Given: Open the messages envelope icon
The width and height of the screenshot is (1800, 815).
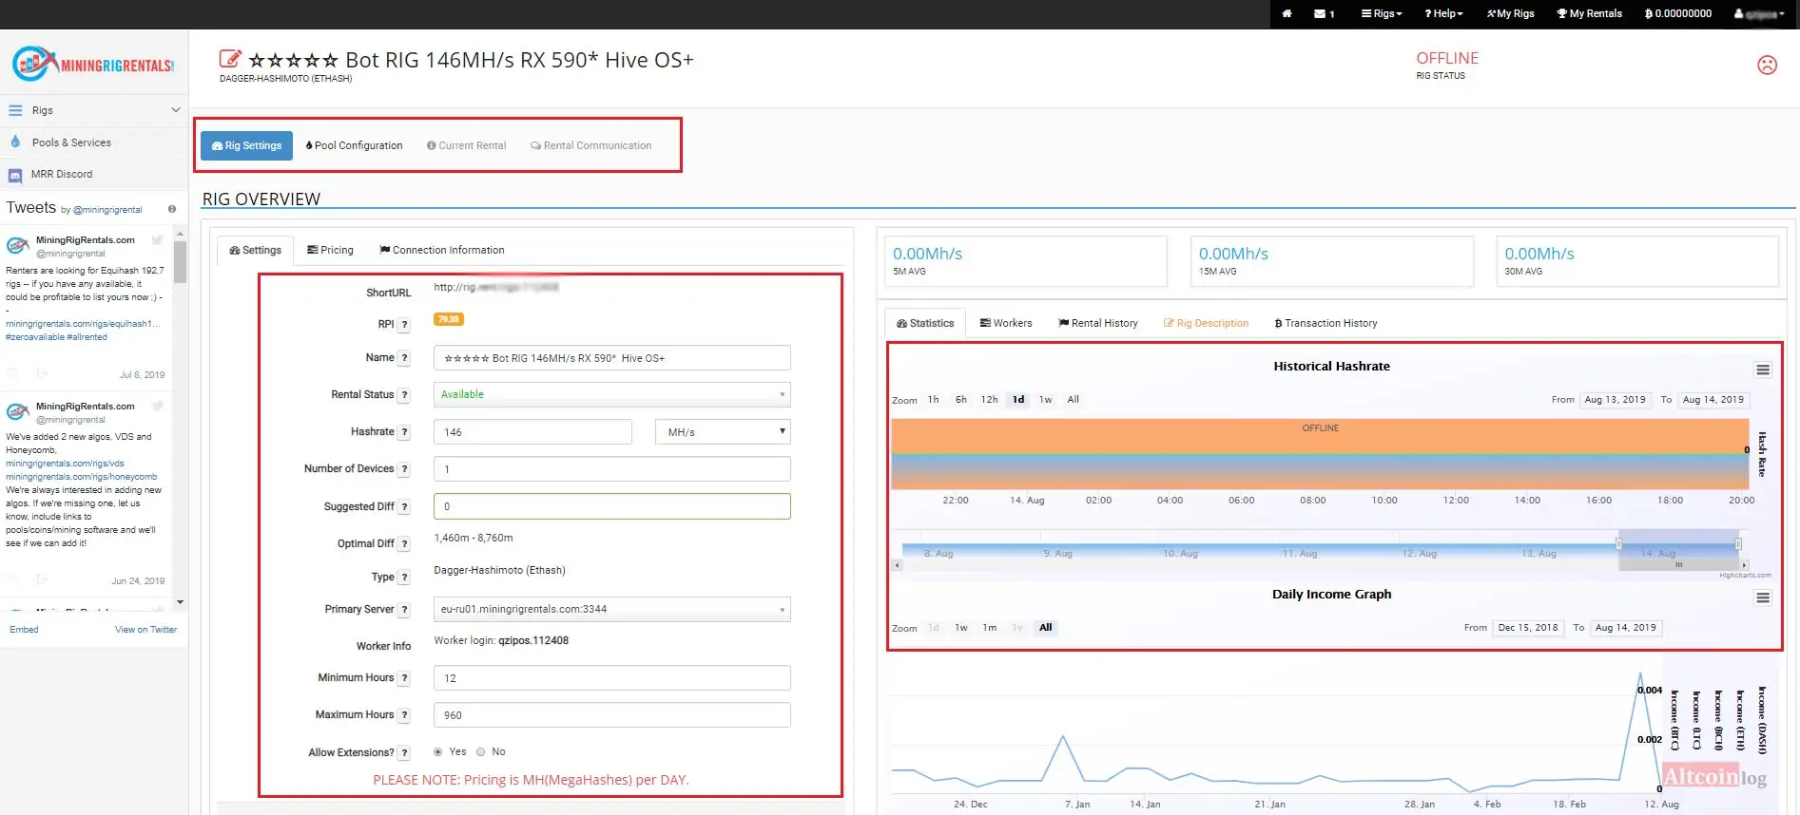Looking at the screenshot, I should point(1320,13).
